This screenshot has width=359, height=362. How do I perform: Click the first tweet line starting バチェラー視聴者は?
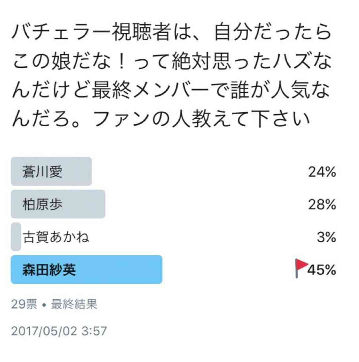(171, 32)
